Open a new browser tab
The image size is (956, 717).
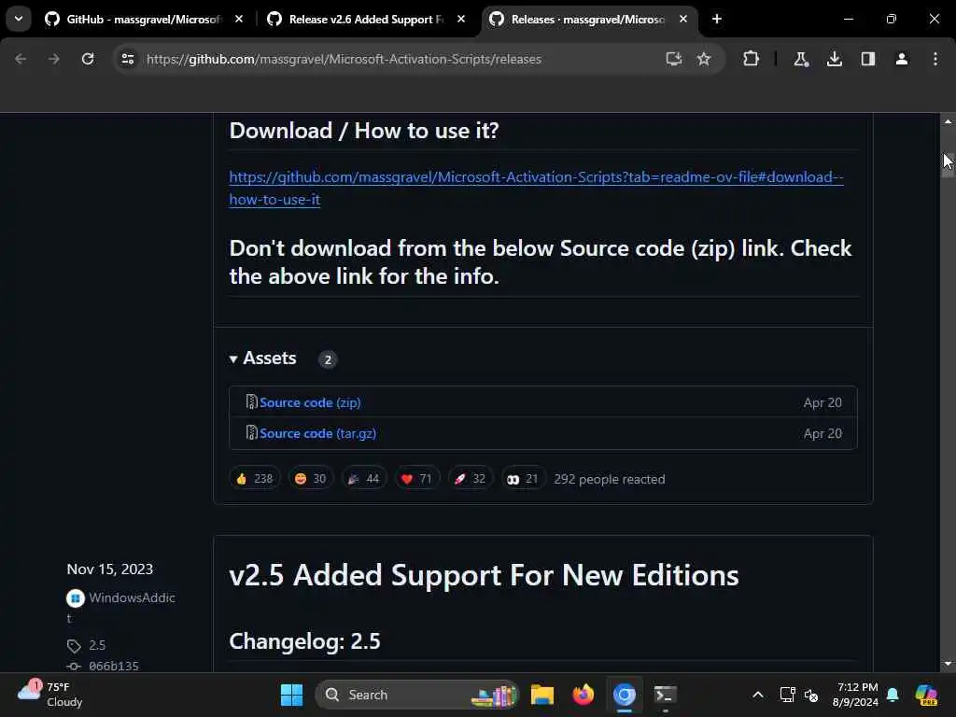pos(717,20)
